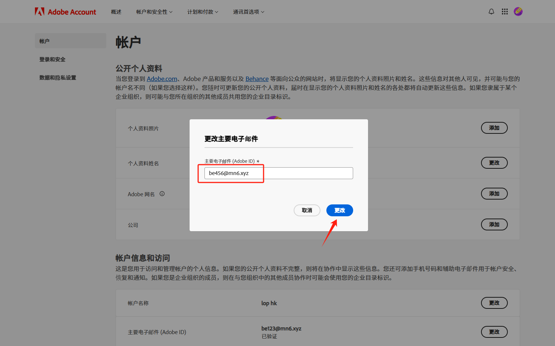Screen dimensions: 555x346
Task: Click the primary email input field
Action: [x=279, y=173]
